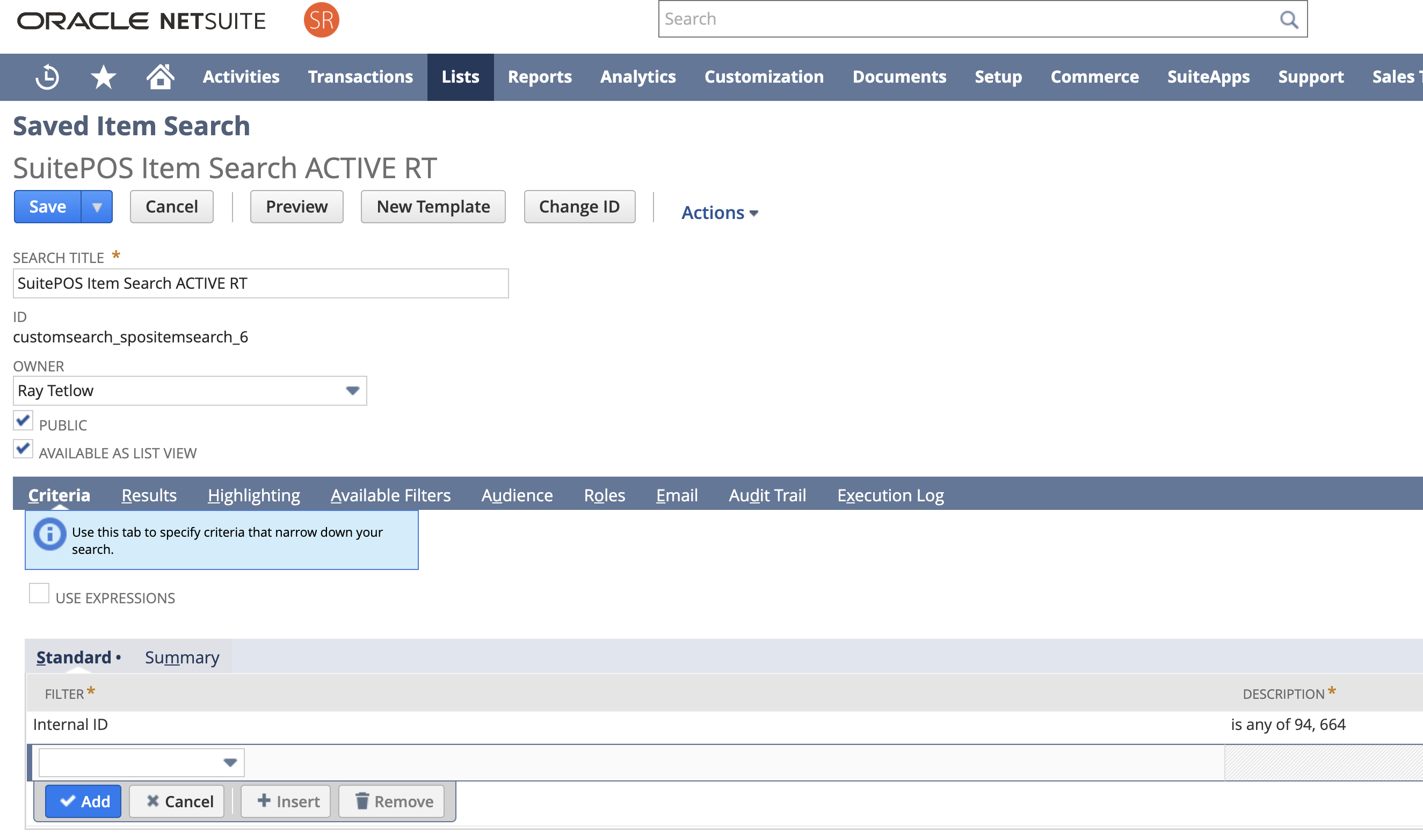Select the Summary criteria subtab
The image size is (1423, 833).
pyautogui.click(x=182, y=657)
